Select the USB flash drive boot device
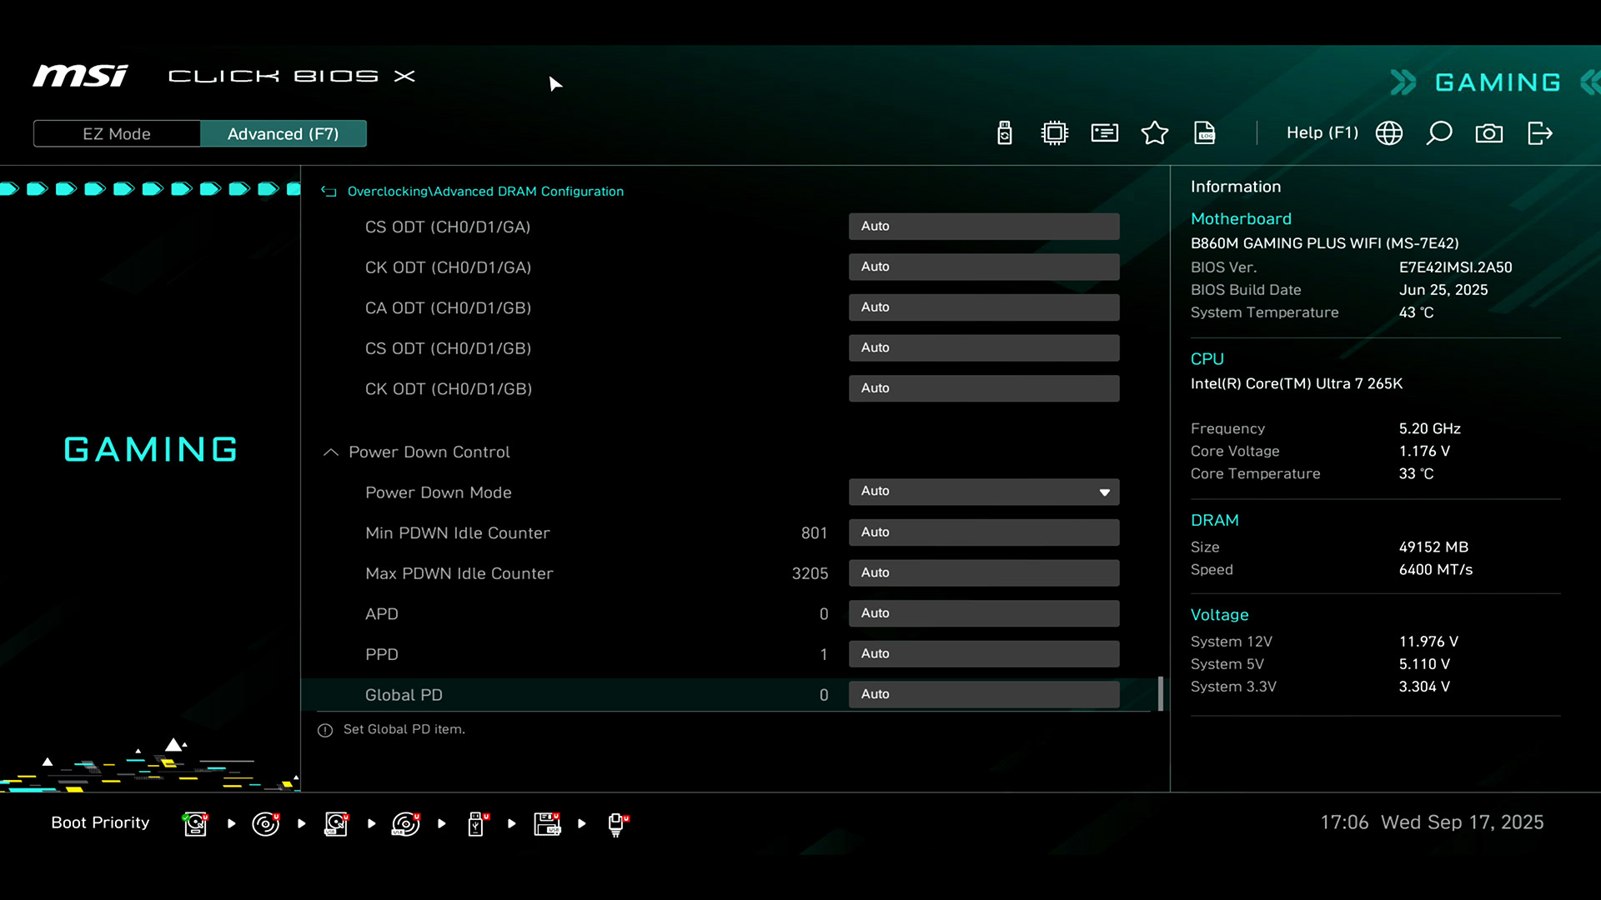The image size is (1601, 900). [476, 823]
